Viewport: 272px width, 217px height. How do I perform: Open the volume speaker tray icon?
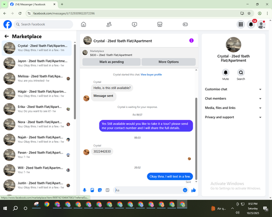[x=237, y=213]
